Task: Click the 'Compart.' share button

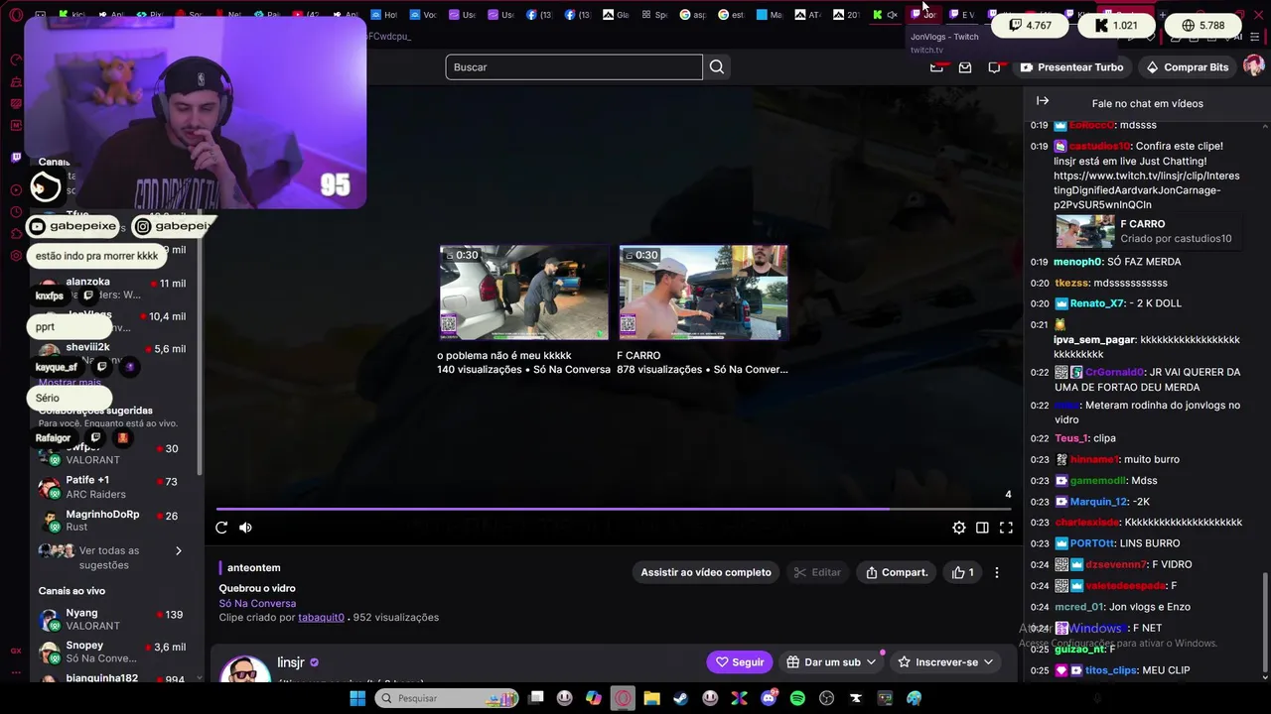Action: pyautogui.click(x=897, y=572)
